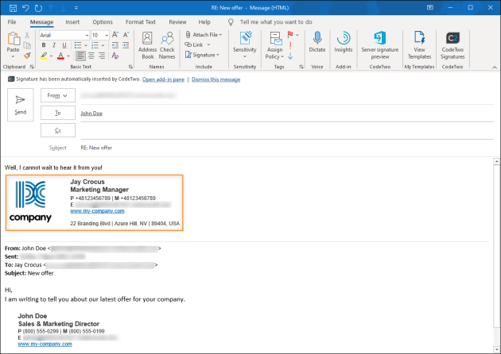Mark message as Low Importance
The width and height of the screenshot is (501, 354).
(x=290, y=56)
